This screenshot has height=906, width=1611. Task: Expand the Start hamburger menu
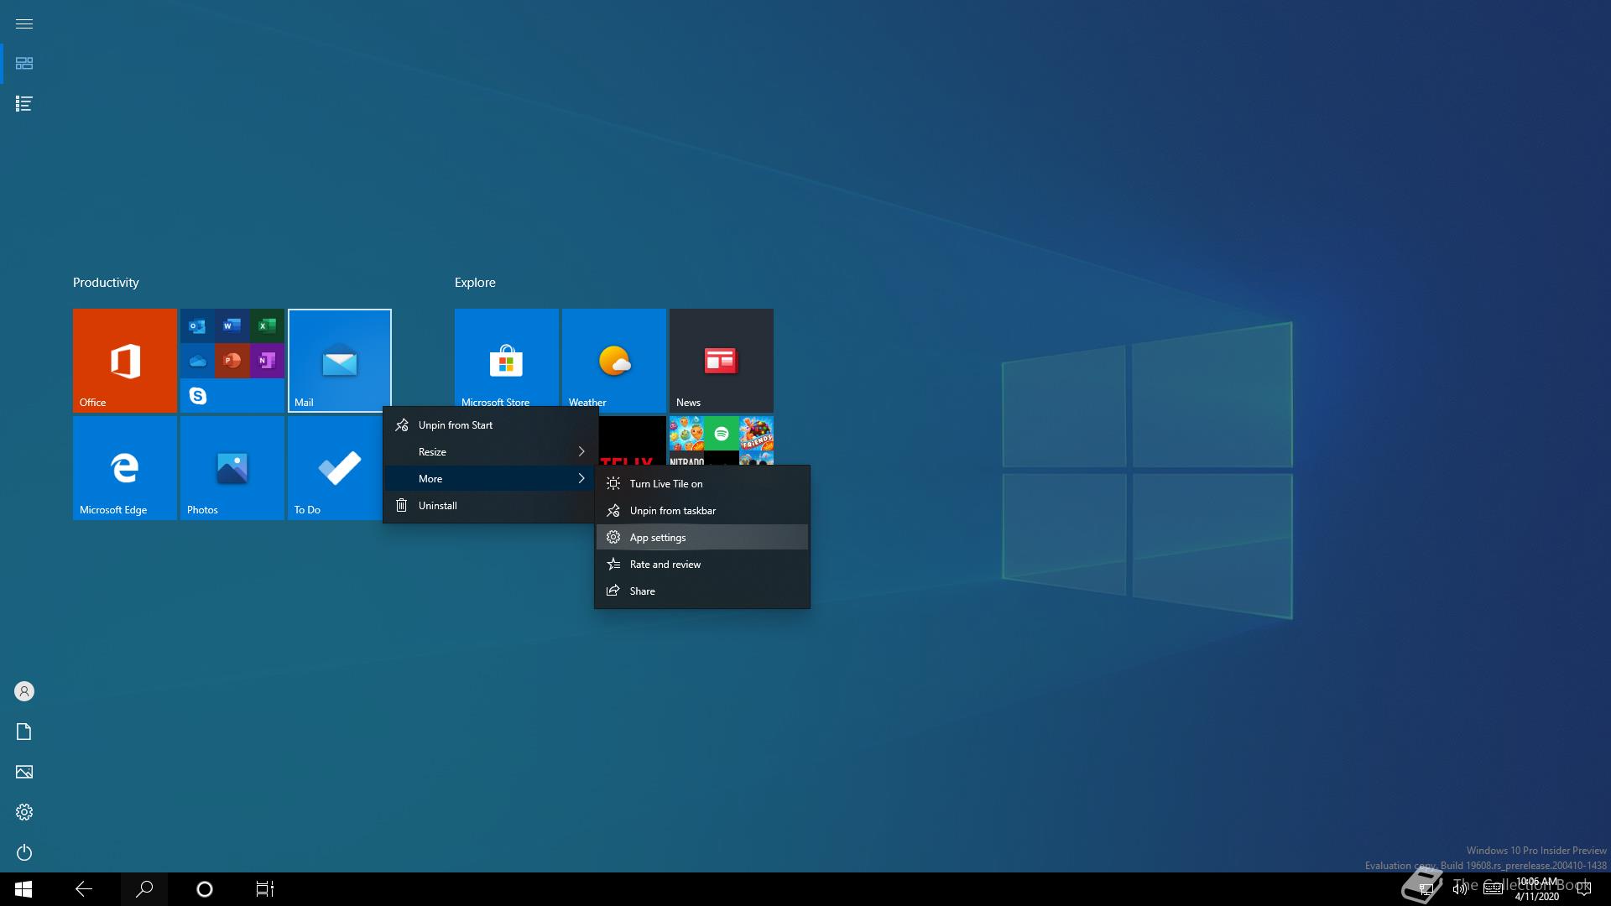click(24, 23)
